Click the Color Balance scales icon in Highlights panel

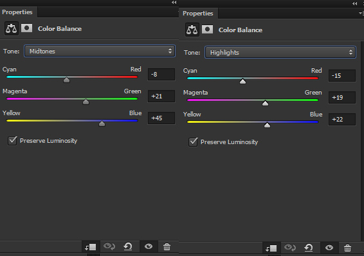[192, 30]
